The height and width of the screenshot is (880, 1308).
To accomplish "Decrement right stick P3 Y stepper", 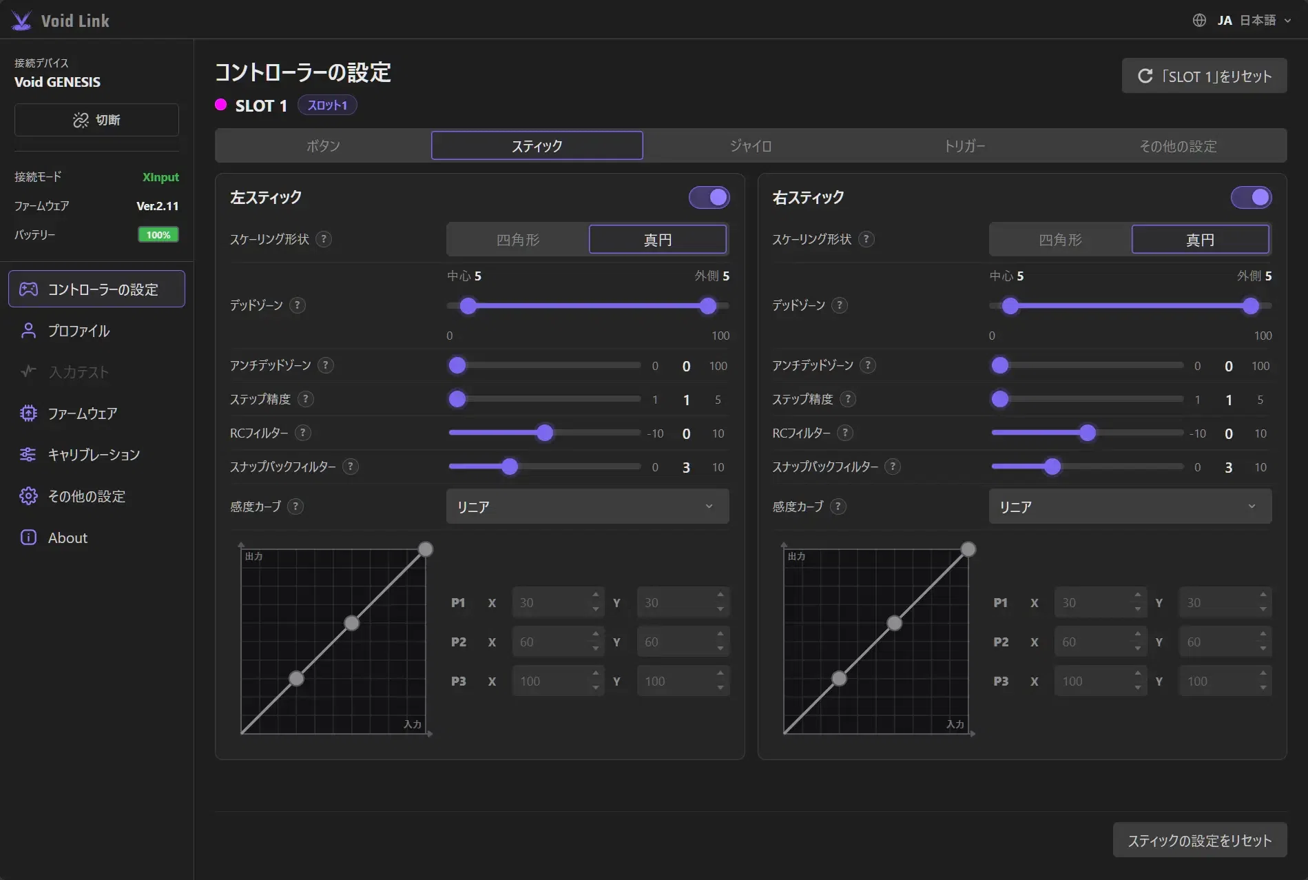I will [1263, 688].
